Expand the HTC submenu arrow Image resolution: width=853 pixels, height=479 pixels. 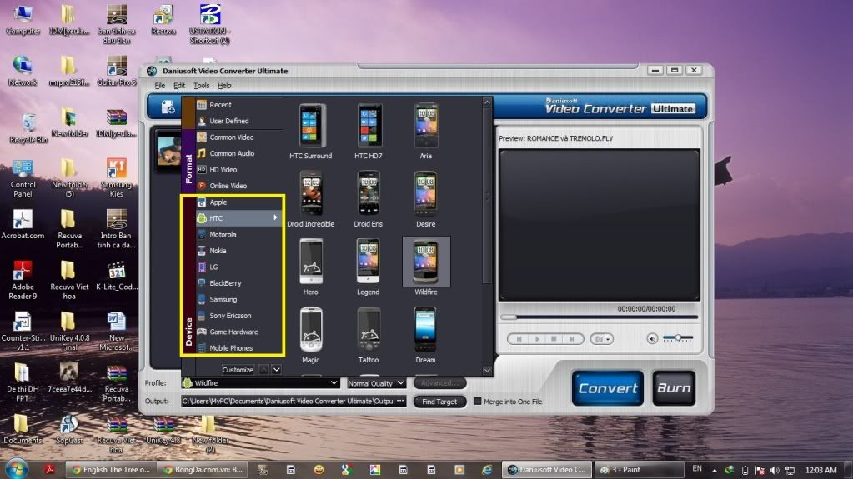click(x=275, y=218)
